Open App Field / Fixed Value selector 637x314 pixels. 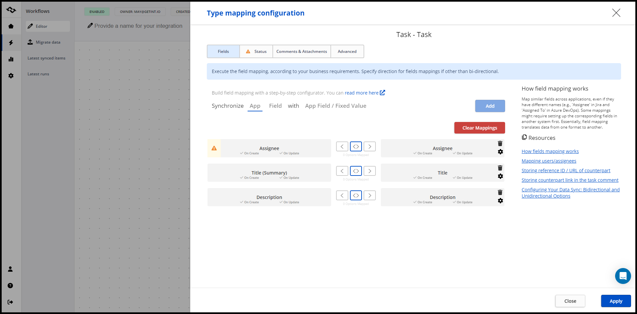(335, 106)
